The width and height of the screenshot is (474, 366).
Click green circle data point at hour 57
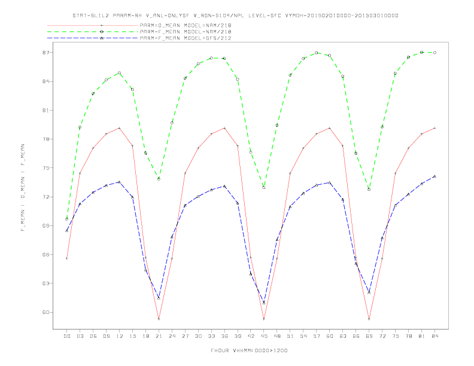(x=317, y=53)
